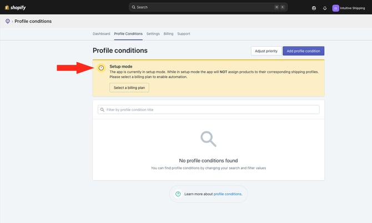Open the store inbox icon in top bar
Viewport: 372px width, 223px height.
314,8
